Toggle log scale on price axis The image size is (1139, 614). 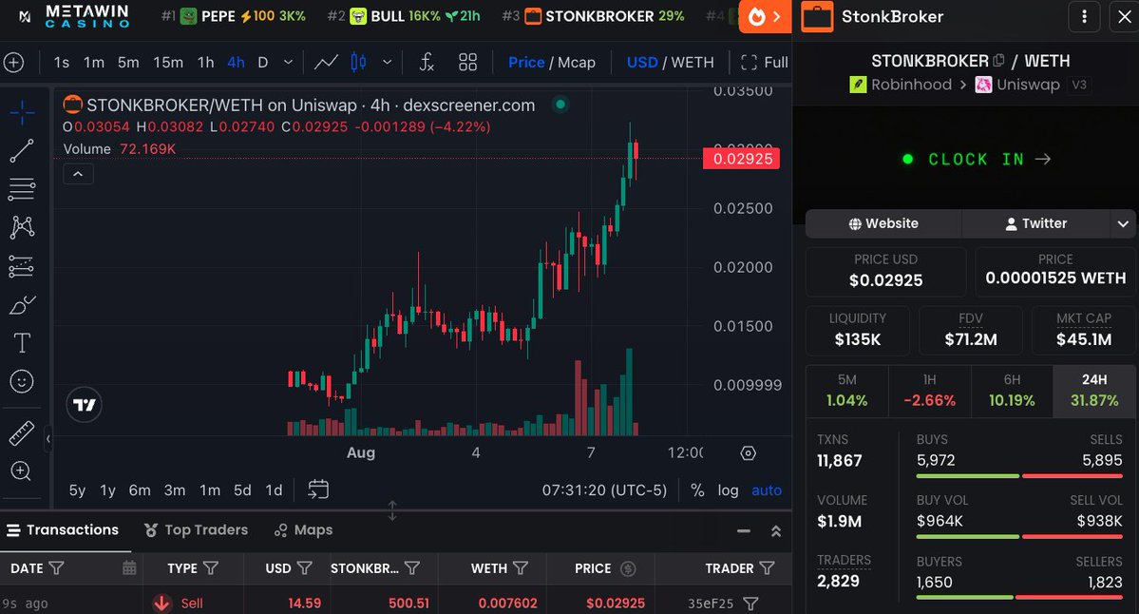[728, 490]
